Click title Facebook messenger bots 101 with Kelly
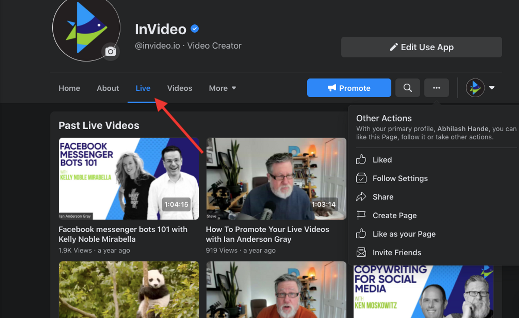This screenshot has height=318, width=519. [x=123, y=234]
